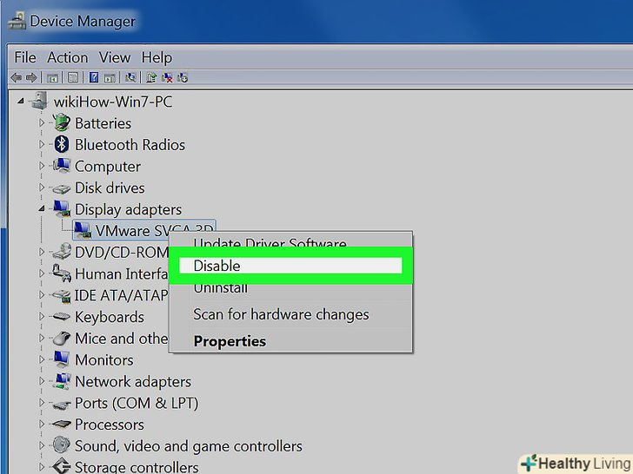633x474 pixels.
Task: Click the Back arrow in toolbar
Action: (x=17, y=77)
